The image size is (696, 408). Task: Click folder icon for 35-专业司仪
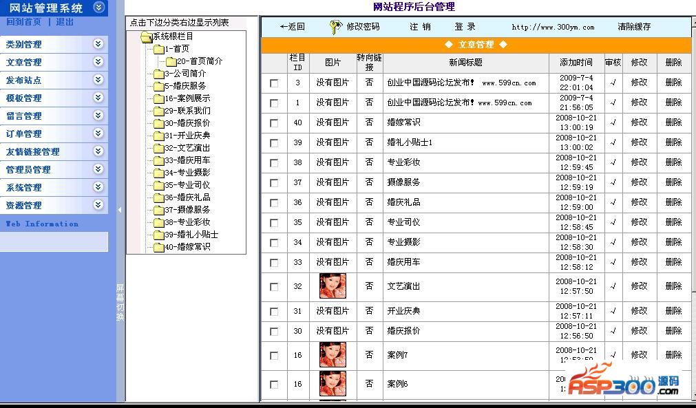point(159,186)
